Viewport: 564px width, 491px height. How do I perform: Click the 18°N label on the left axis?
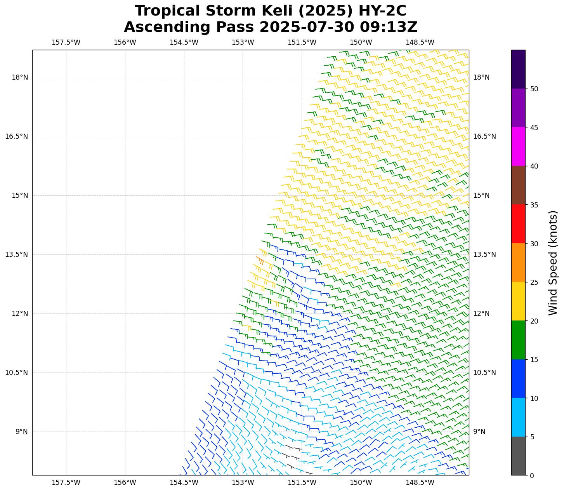[20, 77]
